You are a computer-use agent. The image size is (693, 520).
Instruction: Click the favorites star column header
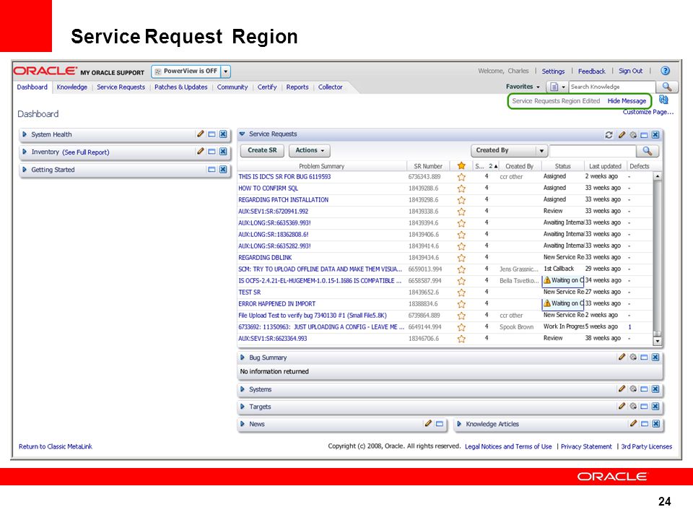tap(461, 166)
